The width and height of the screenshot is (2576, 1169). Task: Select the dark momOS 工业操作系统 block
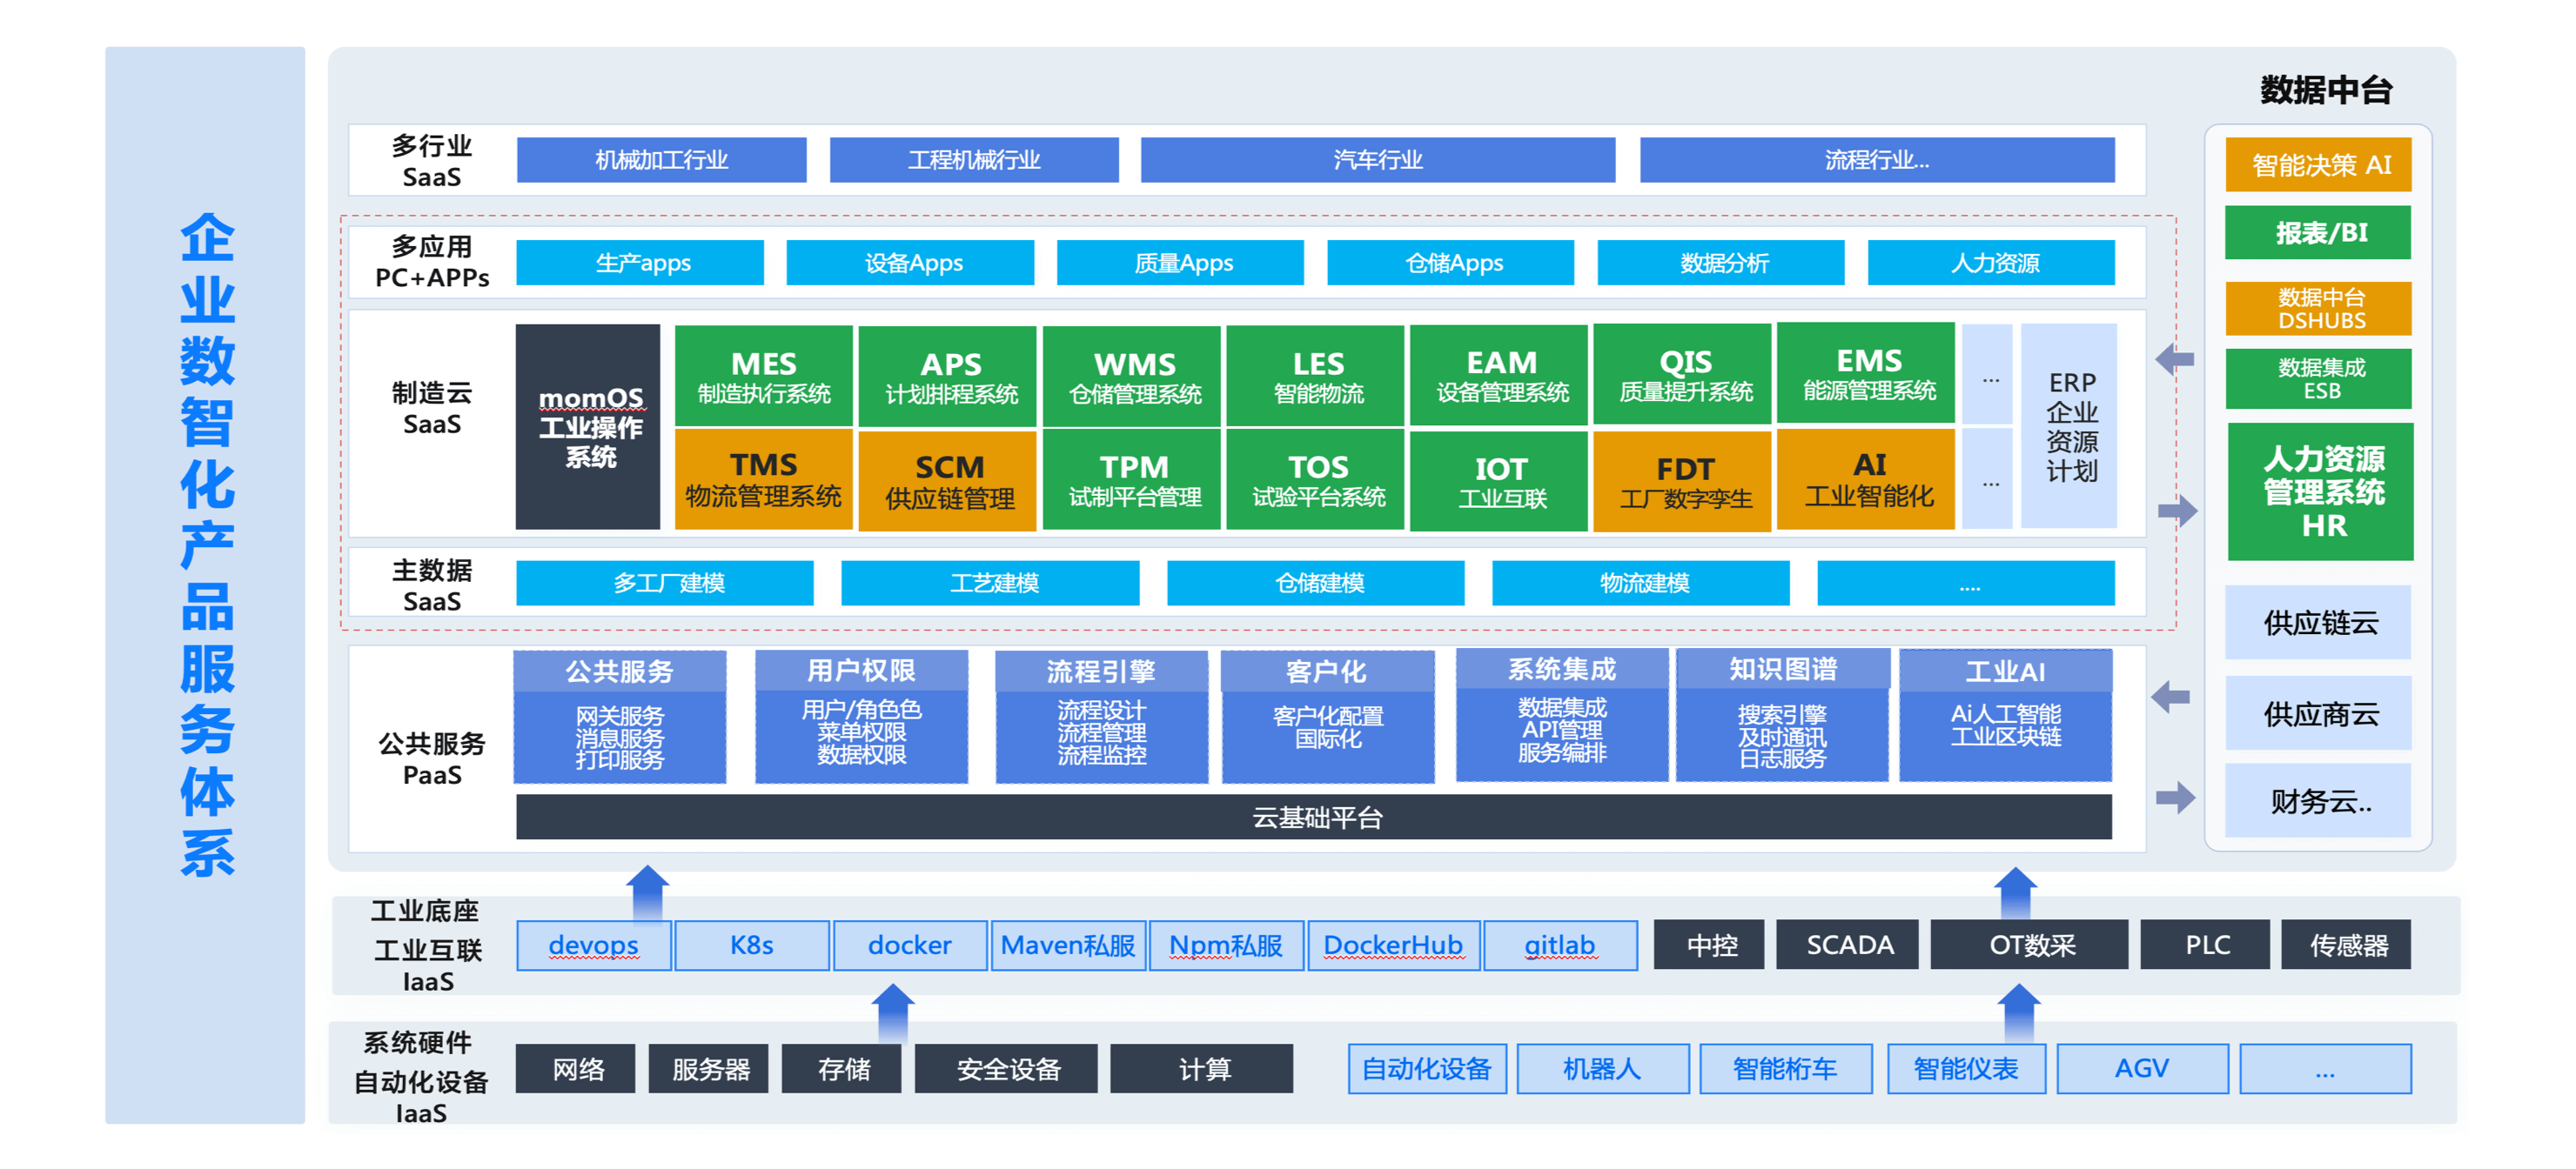[x=588, y=427]
